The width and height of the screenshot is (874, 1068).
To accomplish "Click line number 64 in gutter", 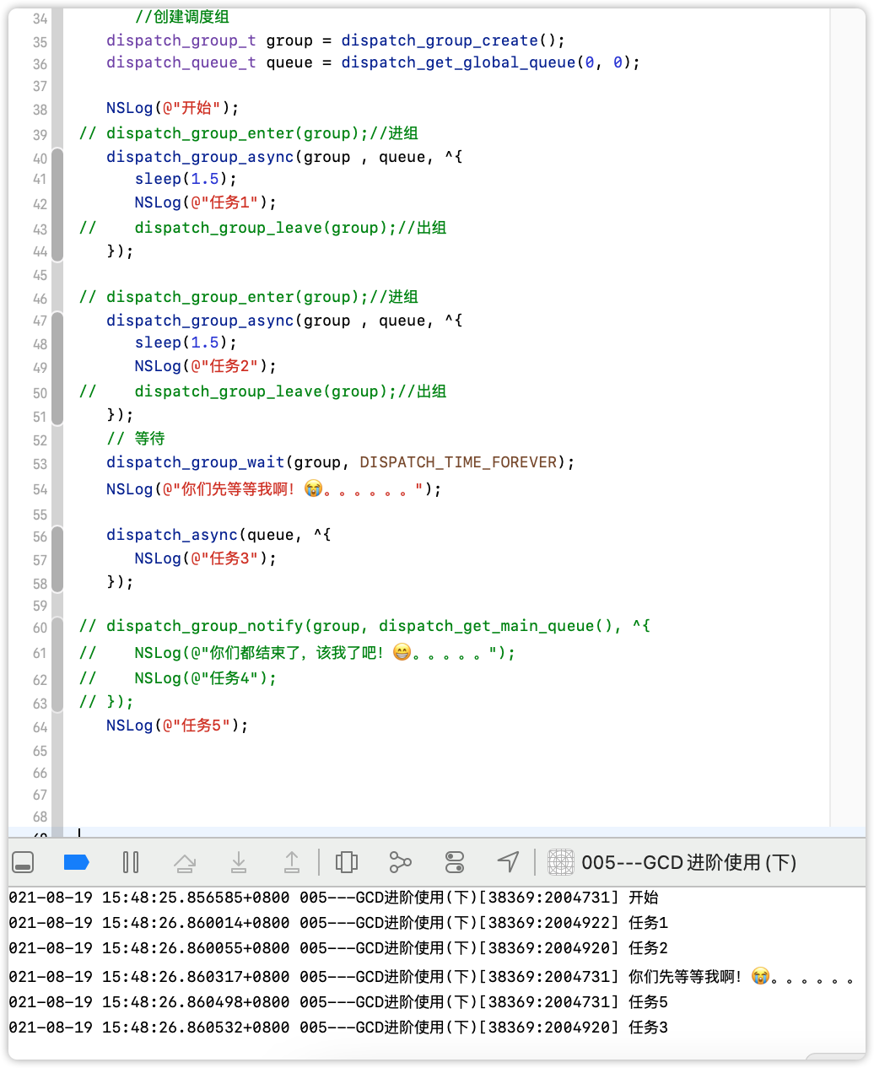I will pyautogui.click(x=40, y=727).
